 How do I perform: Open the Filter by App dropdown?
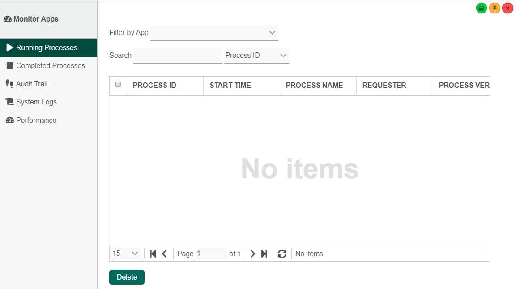point(214,33)
